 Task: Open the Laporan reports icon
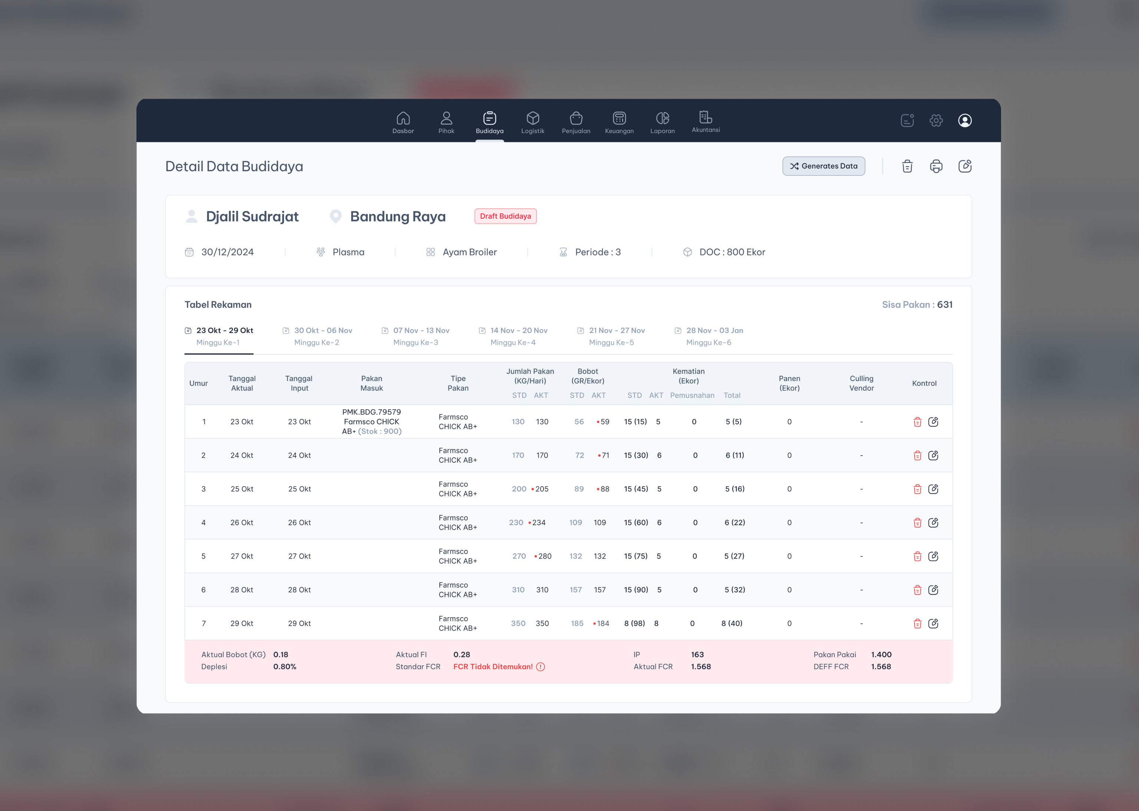[663, 121]
